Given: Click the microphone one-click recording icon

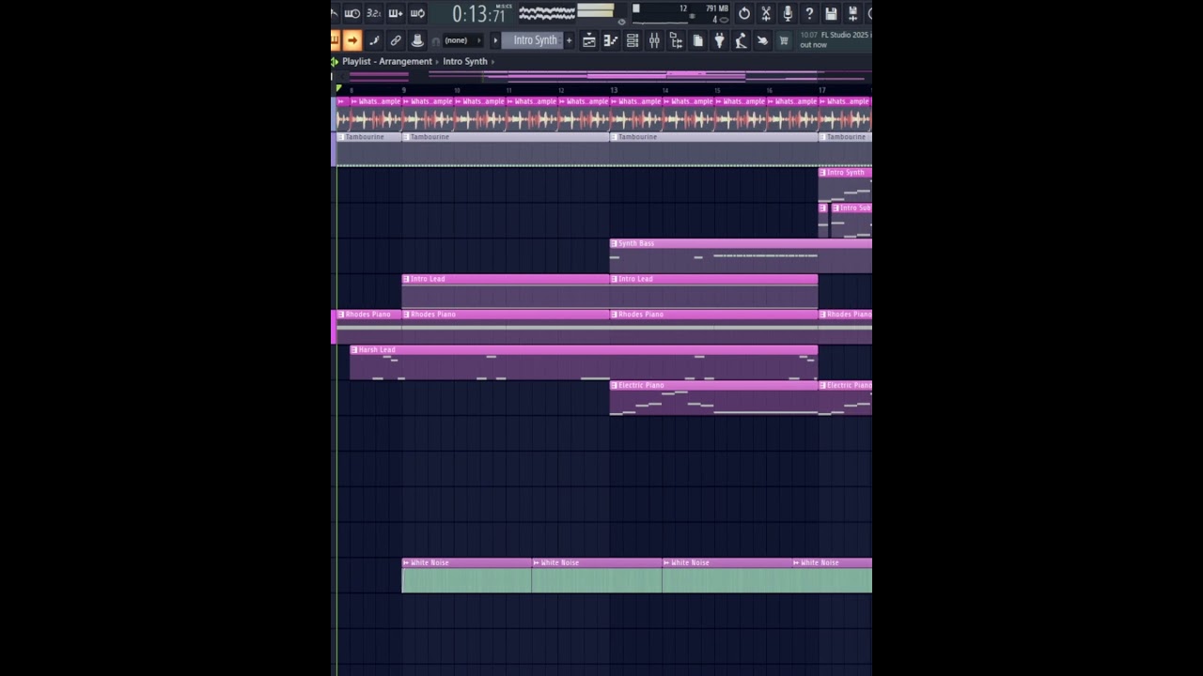Looking at the screenshot, I should point(788,13).
